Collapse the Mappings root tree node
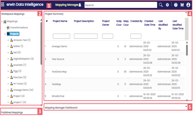The width and height of the screenshot is (194, 118). tap(2, 22)
